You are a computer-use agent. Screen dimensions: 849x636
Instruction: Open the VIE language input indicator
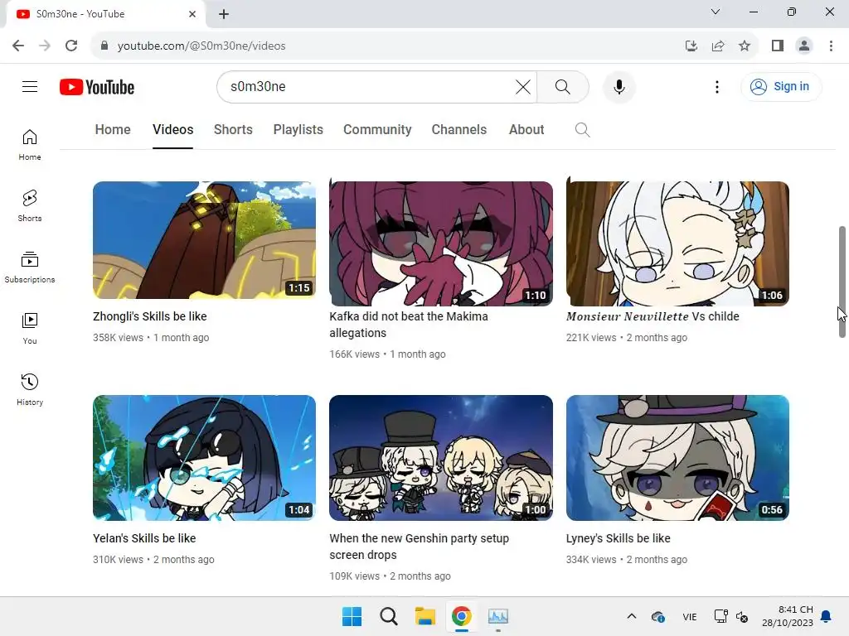coord(689,616)
